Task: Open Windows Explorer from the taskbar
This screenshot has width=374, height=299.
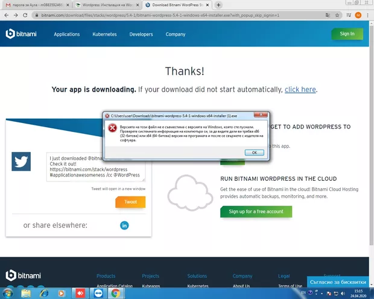Action: pyautogui.click(x=26, y=294)
